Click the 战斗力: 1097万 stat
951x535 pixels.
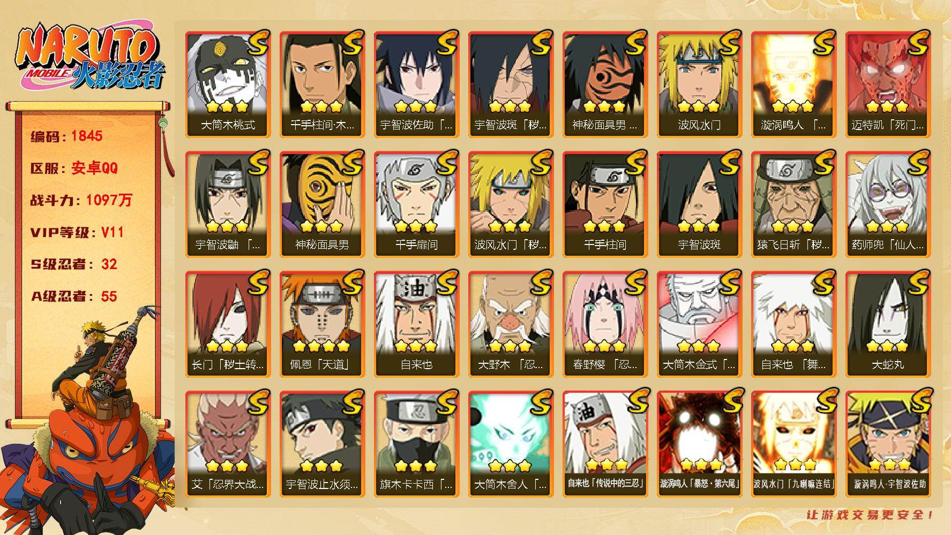coord(81,200)
